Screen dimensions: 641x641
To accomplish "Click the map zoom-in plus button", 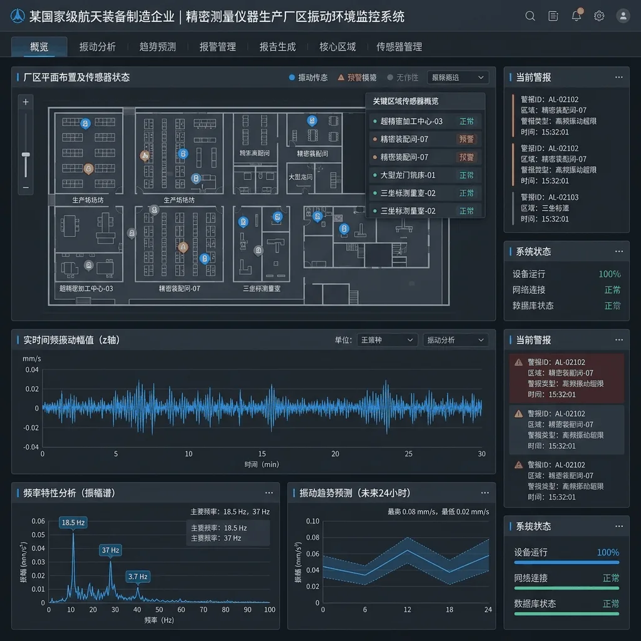I will [x=26, y=102].
